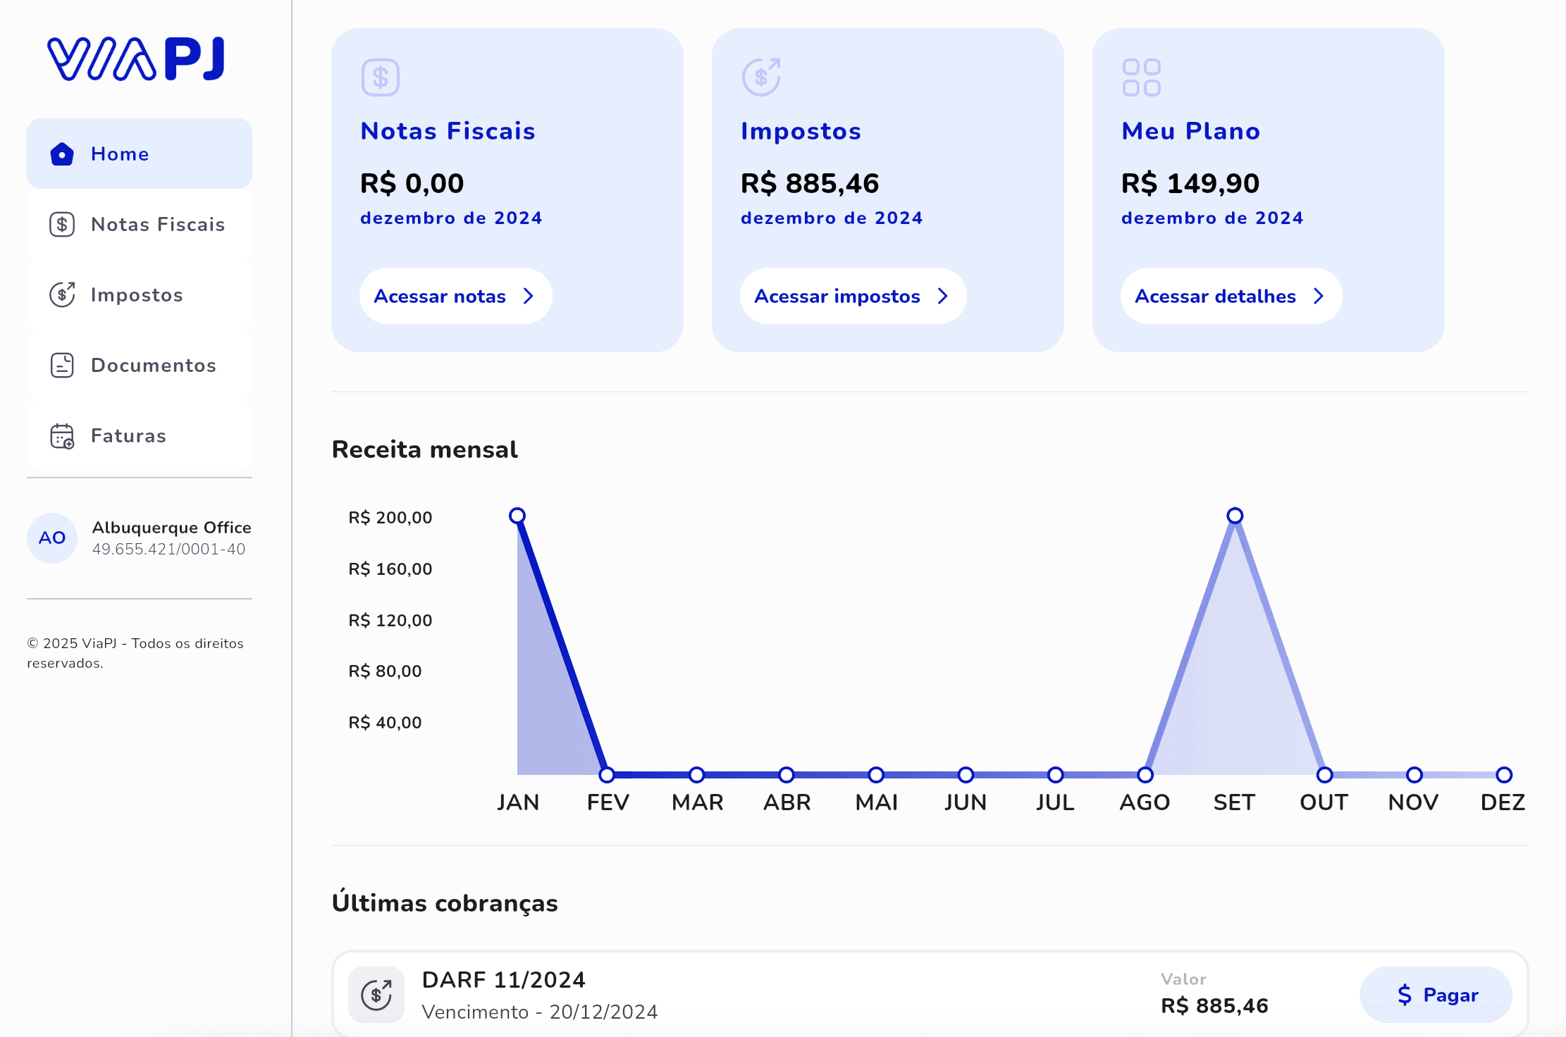Click the chevron in Acessar detalhes
Viewport: 1566px width, 1037px height.
click(1319, 296)
